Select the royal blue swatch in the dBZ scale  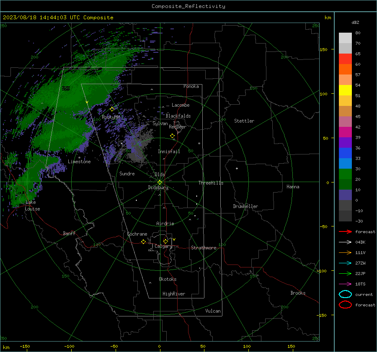click(345, 153)
